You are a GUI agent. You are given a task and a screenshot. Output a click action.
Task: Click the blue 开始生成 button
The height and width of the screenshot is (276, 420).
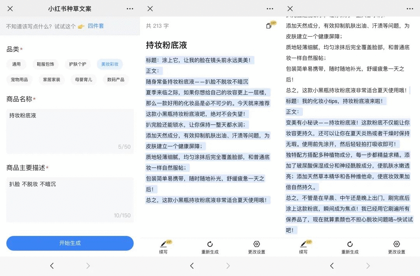[x=70, y=243]
